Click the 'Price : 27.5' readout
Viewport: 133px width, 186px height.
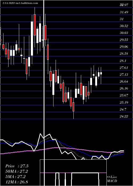click(x=17, y=166)
